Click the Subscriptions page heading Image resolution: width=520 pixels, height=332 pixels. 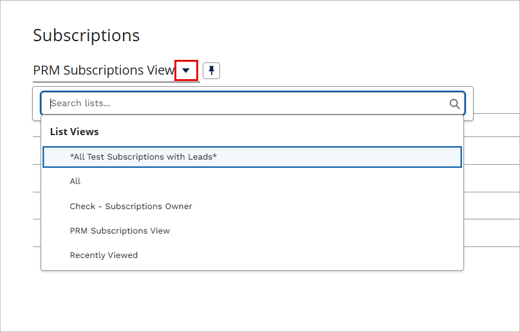click(86, 35)
